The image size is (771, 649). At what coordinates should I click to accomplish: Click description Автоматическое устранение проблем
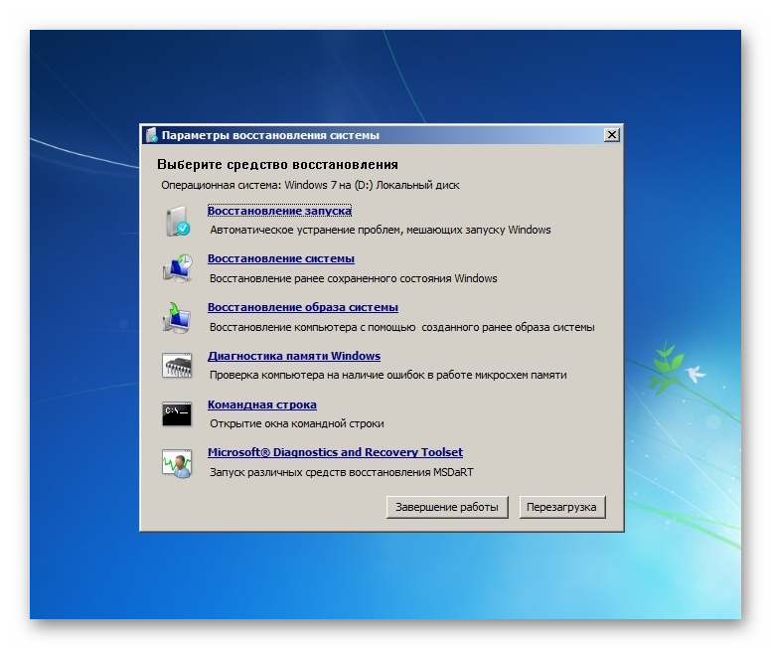(381, 230)
